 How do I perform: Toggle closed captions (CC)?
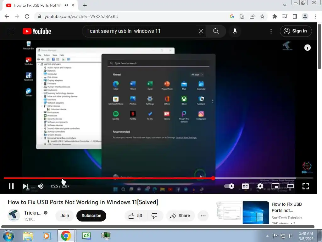[x=245, y=186]
